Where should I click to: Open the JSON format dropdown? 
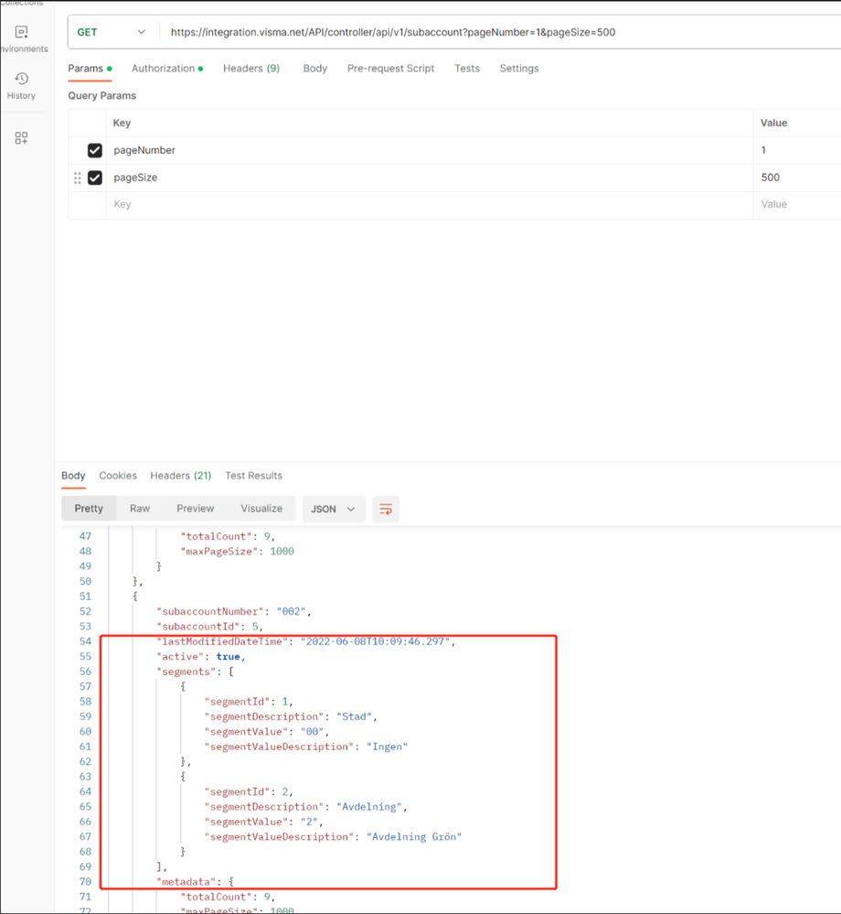333,509
